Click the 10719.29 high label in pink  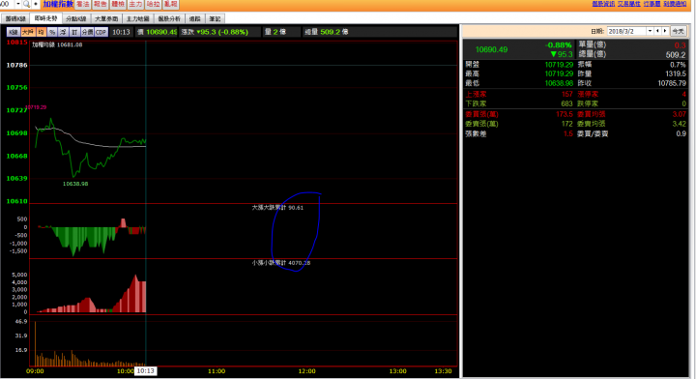36,107
